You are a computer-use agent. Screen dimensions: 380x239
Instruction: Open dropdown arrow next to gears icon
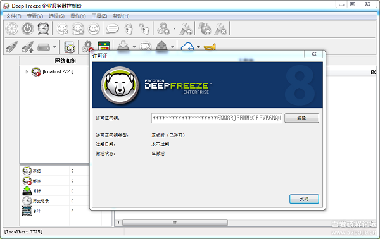(x=175, y=29)
